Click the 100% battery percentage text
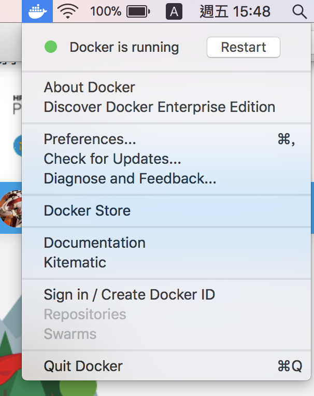The height and width of the screenshot is (396, 314). point(106,11)
